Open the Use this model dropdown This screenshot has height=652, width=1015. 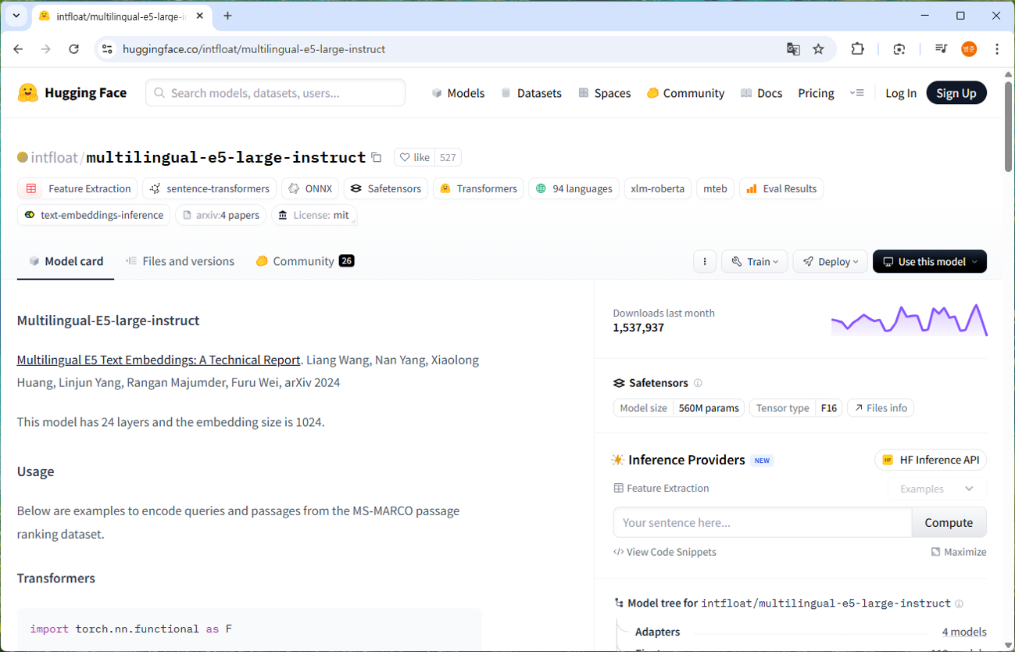[x=930, y=262]
